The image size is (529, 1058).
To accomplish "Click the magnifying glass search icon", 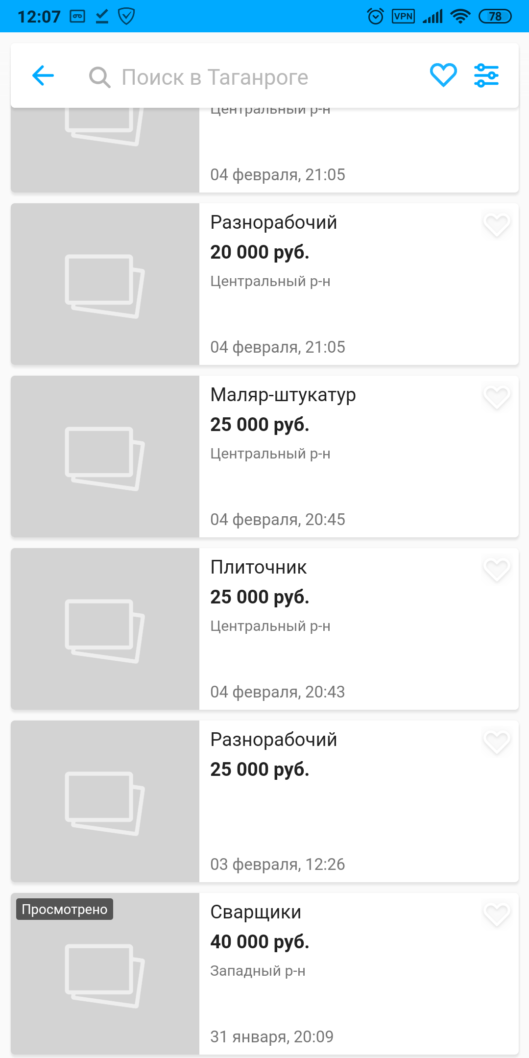I will pos(99,77).
